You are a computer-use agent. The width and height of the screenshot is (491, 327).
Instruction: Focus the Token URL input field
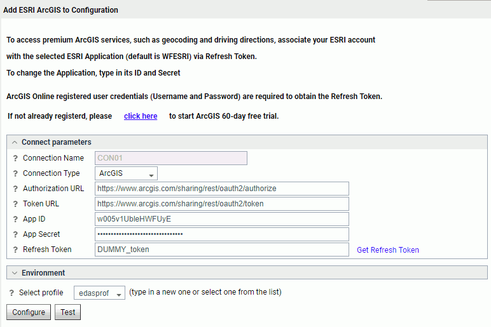tap(222, 204)
